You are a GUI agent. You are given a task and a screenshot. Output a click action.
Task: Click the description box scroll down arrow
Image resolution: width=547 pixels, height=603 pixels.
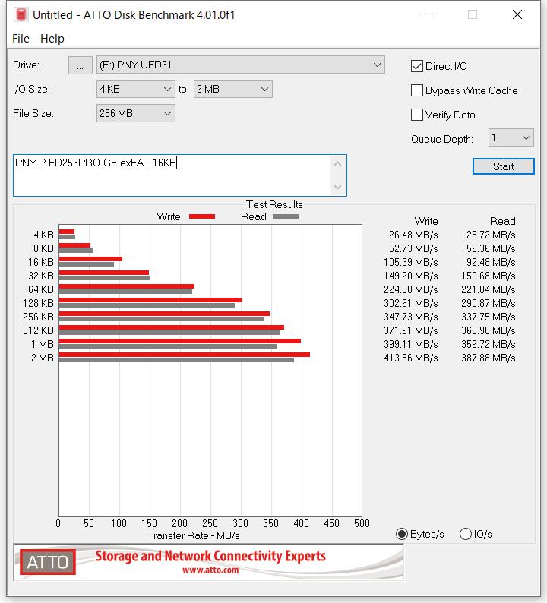click(338, 187)
